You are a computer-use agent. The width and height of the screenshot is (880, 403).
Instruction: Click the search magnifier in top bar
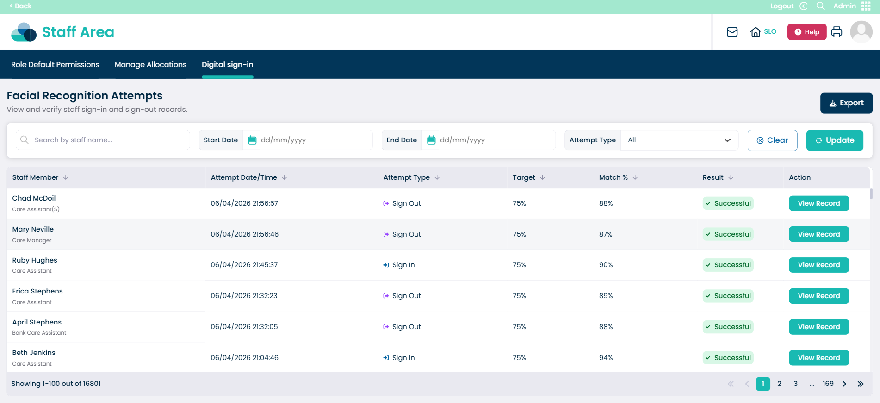coord(820,6)
